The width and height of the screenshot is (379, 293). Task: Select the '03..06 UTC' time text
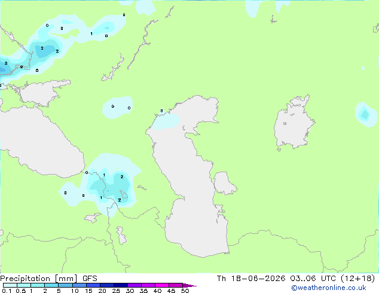313,279
